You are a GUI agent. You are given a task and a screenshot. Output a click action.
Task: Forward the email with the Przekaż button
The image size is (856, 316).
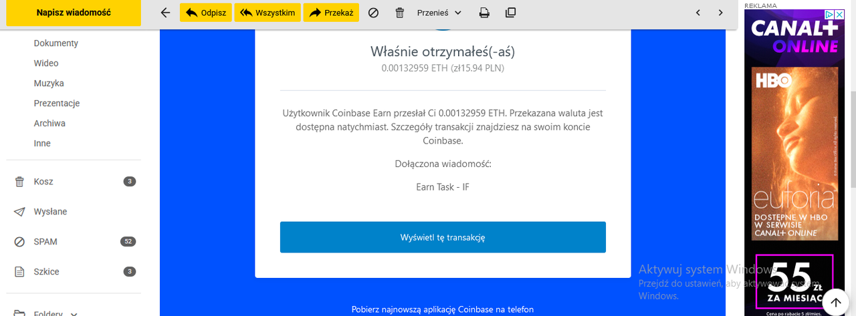tap(332, 13)
